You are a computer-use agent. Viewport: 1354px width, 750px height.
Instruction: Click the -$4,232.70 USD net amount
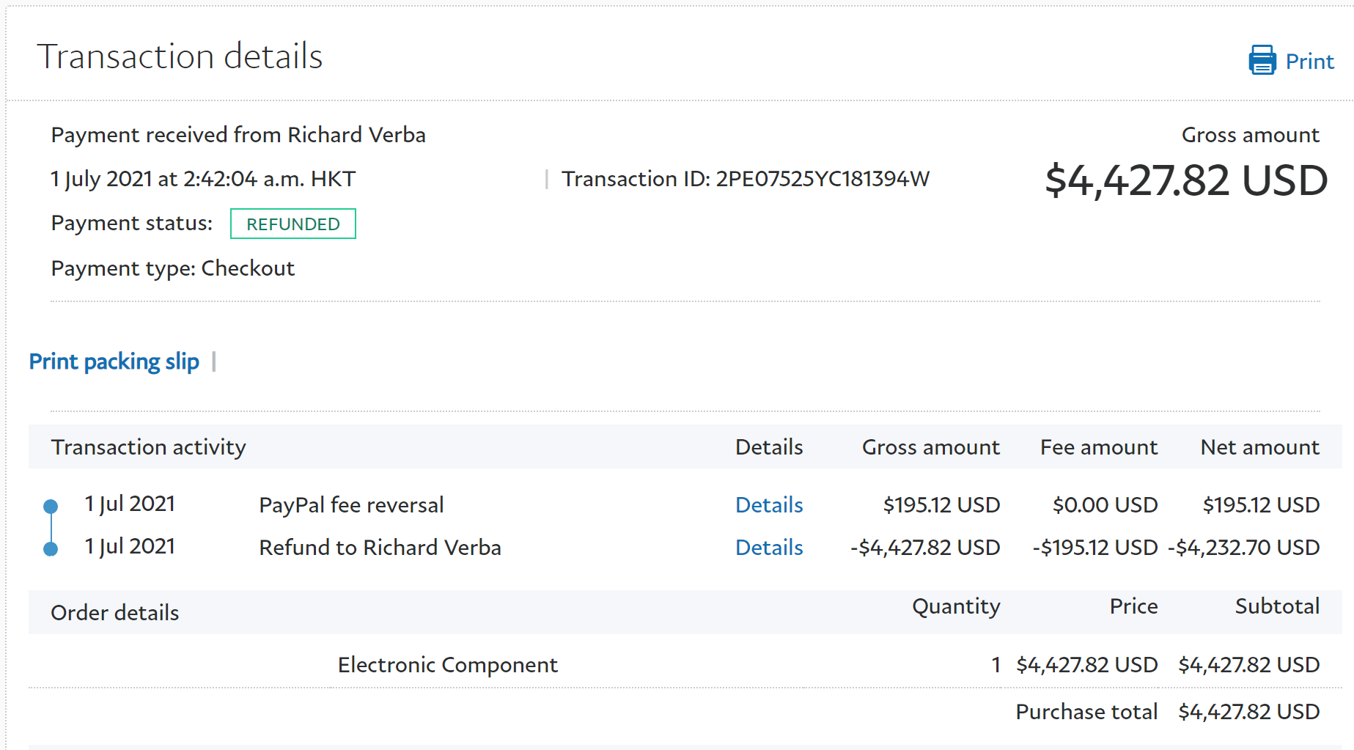pos(1243,548)
